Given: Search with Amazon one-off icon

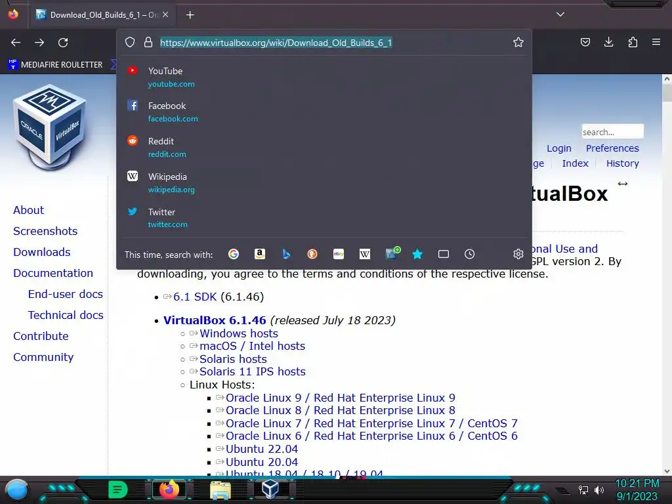Looking at the screenshot, I should tap(260, 254).
